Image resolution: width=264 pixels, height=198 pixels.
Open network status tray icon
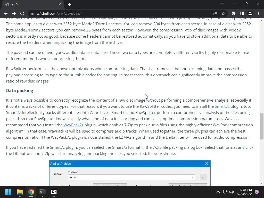225,192
